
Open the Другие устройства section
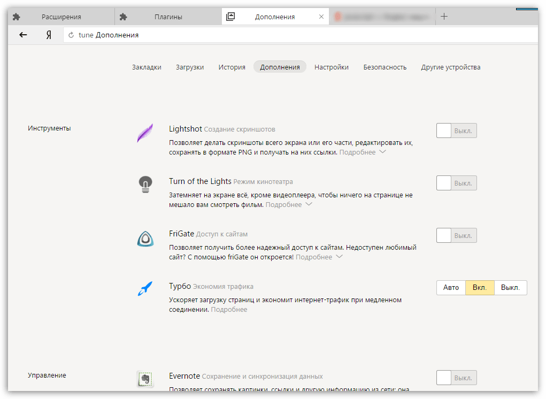click(451, 67)
